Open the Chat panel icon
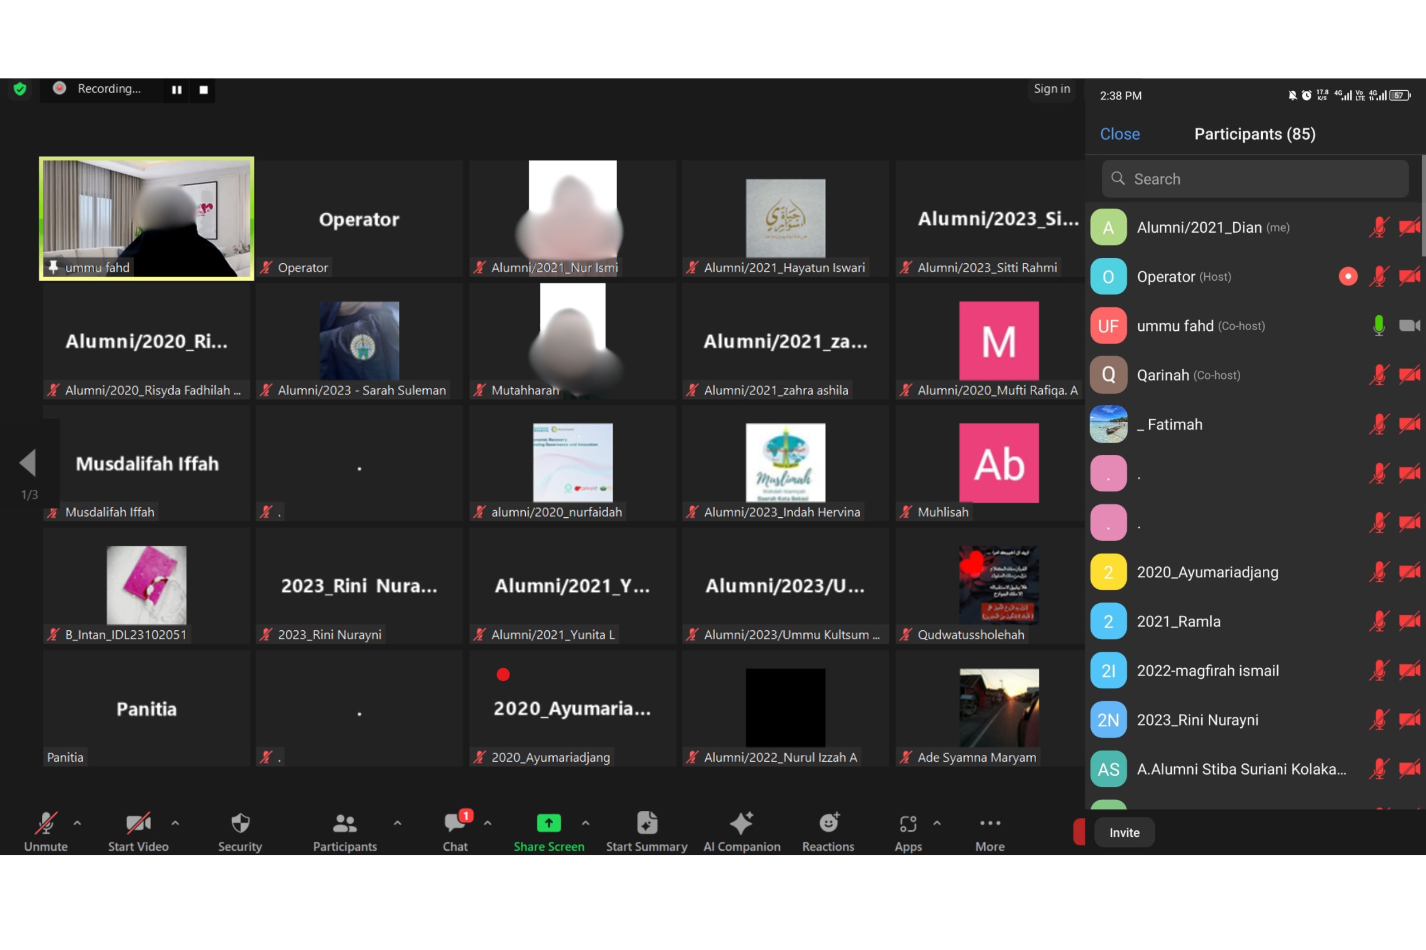This screenshot has width=1426, height=950. point(455,824)
